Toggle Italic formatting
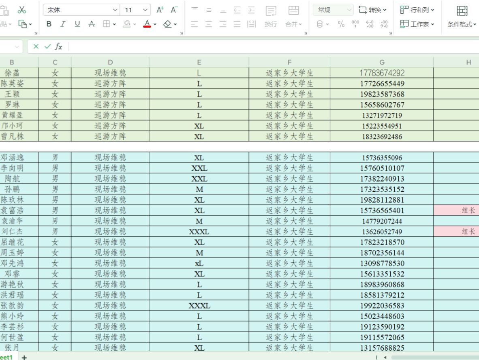The image size is (479, 360). (x=63, y=24)
